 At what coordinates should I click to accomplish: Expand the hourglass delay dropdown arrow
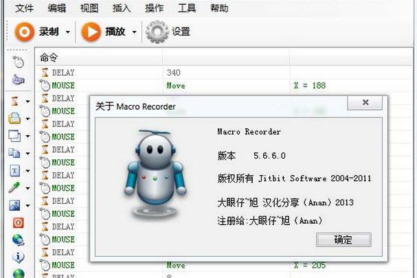(27, 102)
